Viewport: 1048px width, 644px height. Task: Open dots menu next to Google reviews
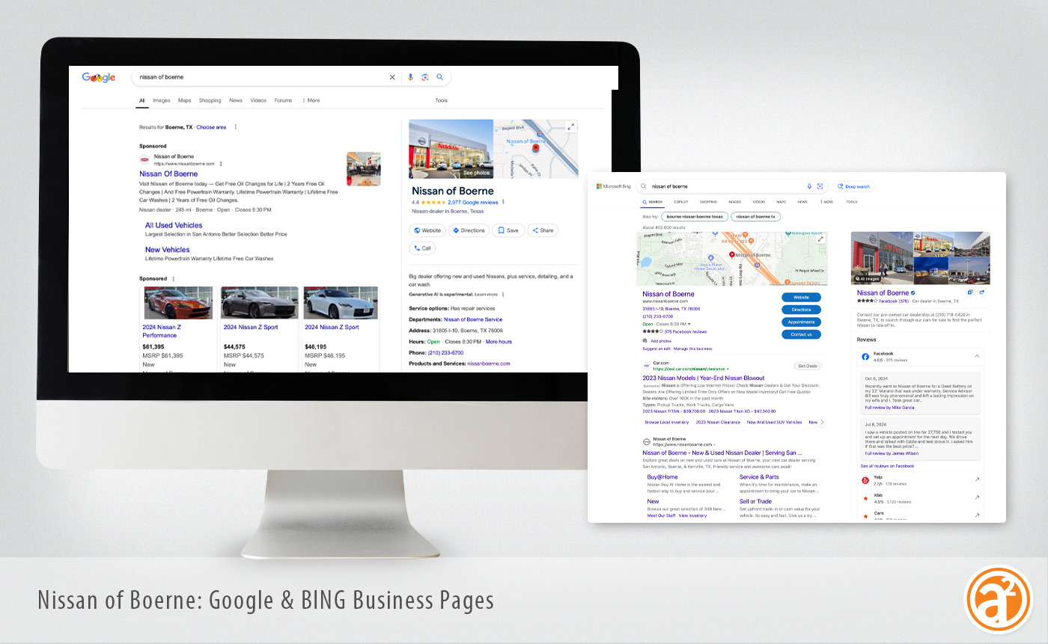point(503,202)
